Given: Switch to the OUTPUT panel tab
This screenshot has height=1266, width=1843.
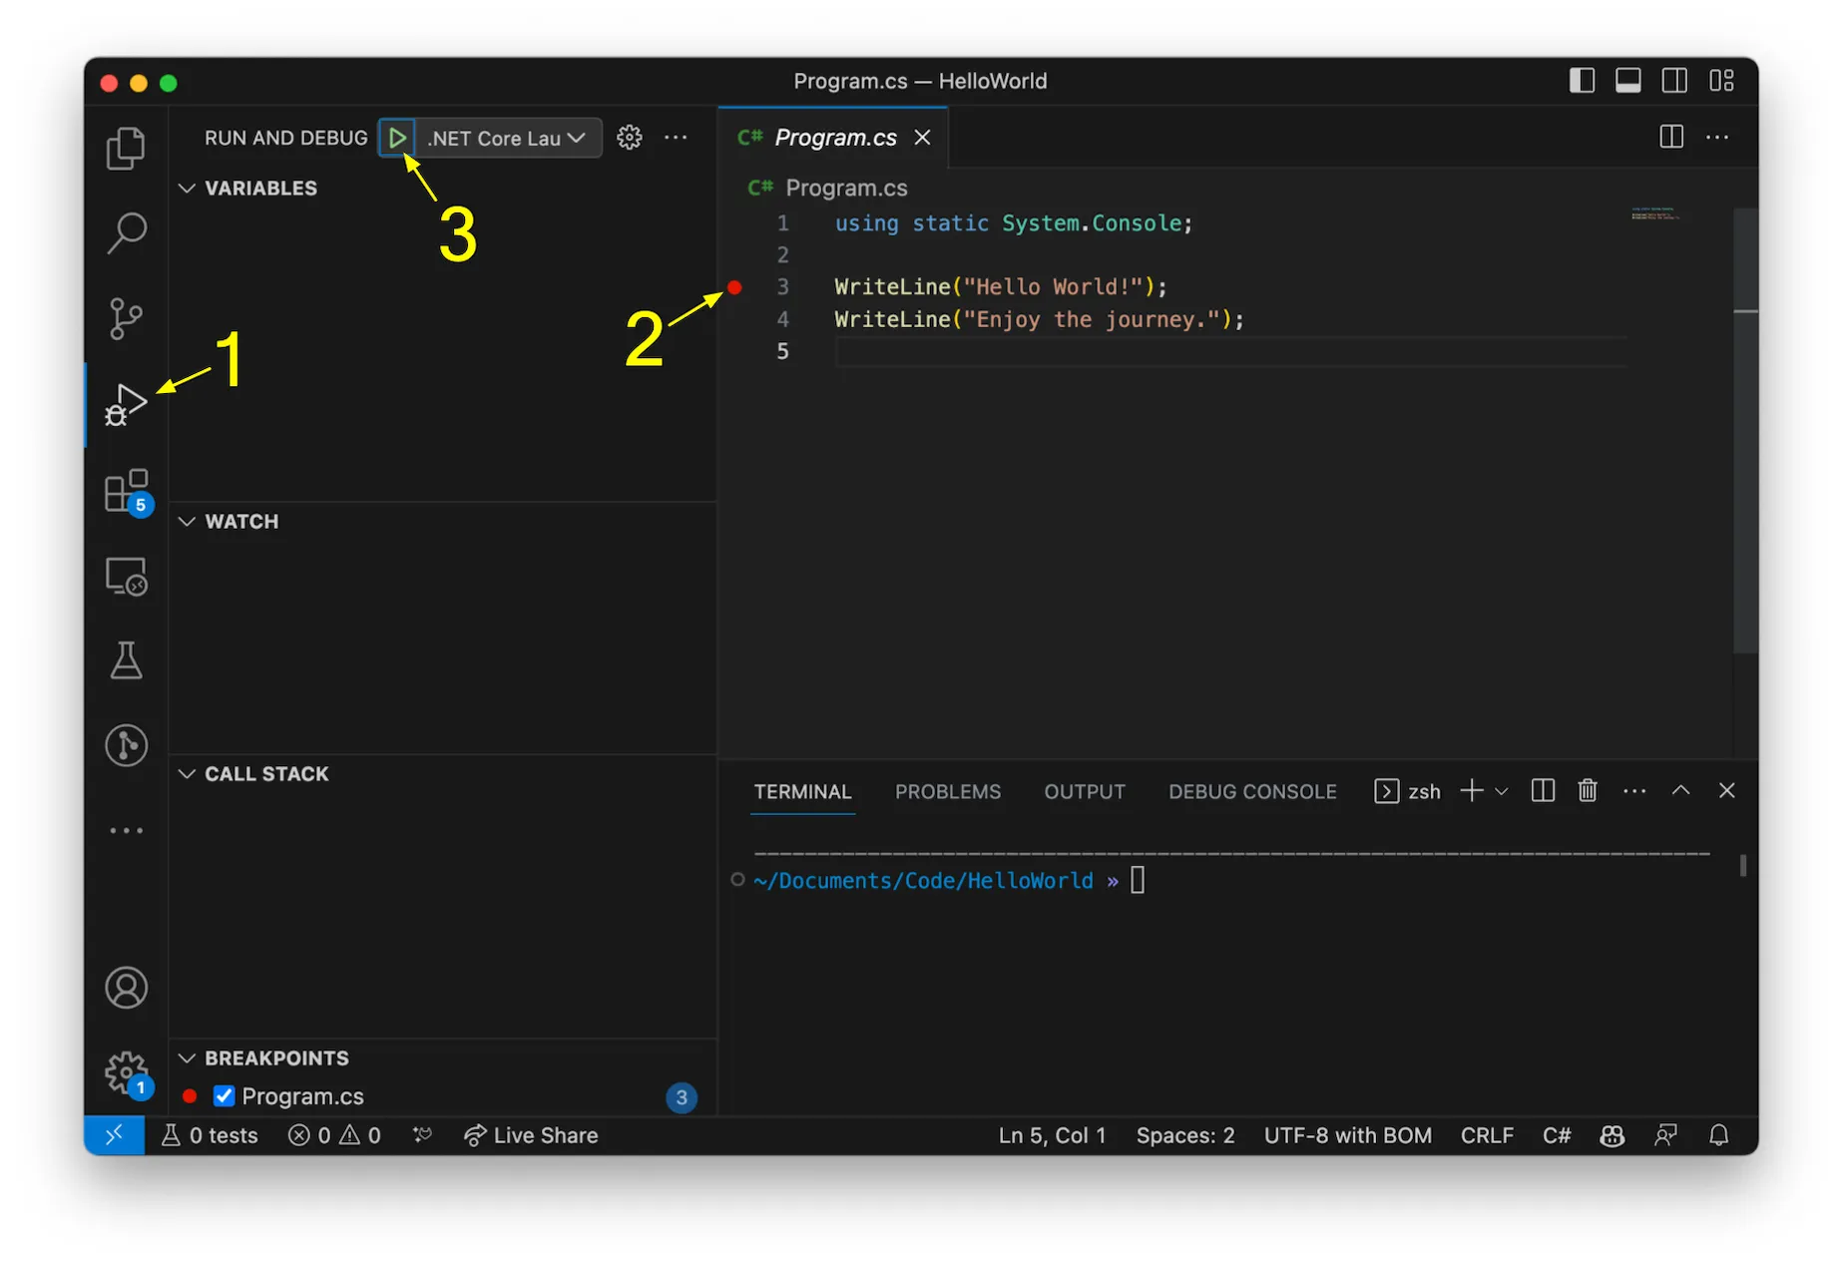Looking at the screenshot, I should pyautogui.click(x=1085, y=791).
